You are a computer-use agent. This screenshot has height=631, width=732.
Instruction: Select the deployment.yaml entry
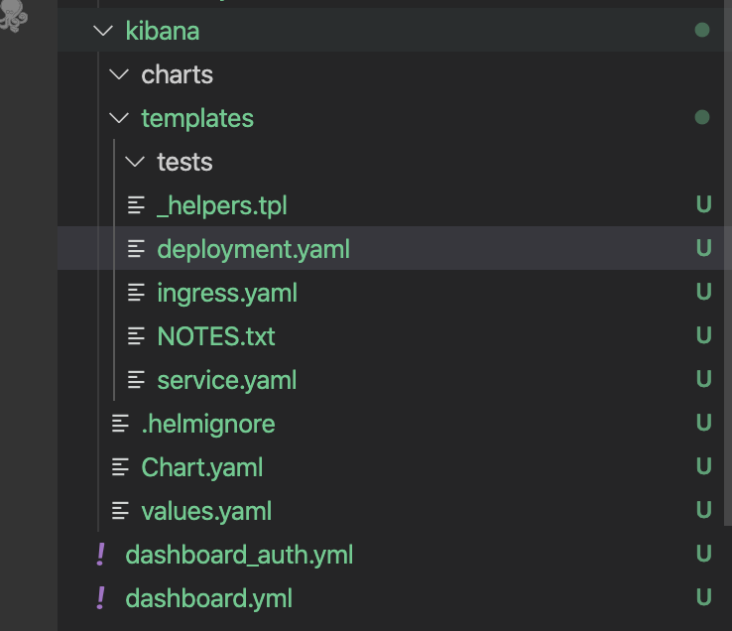pyautogui.click(x=253, y=249)
